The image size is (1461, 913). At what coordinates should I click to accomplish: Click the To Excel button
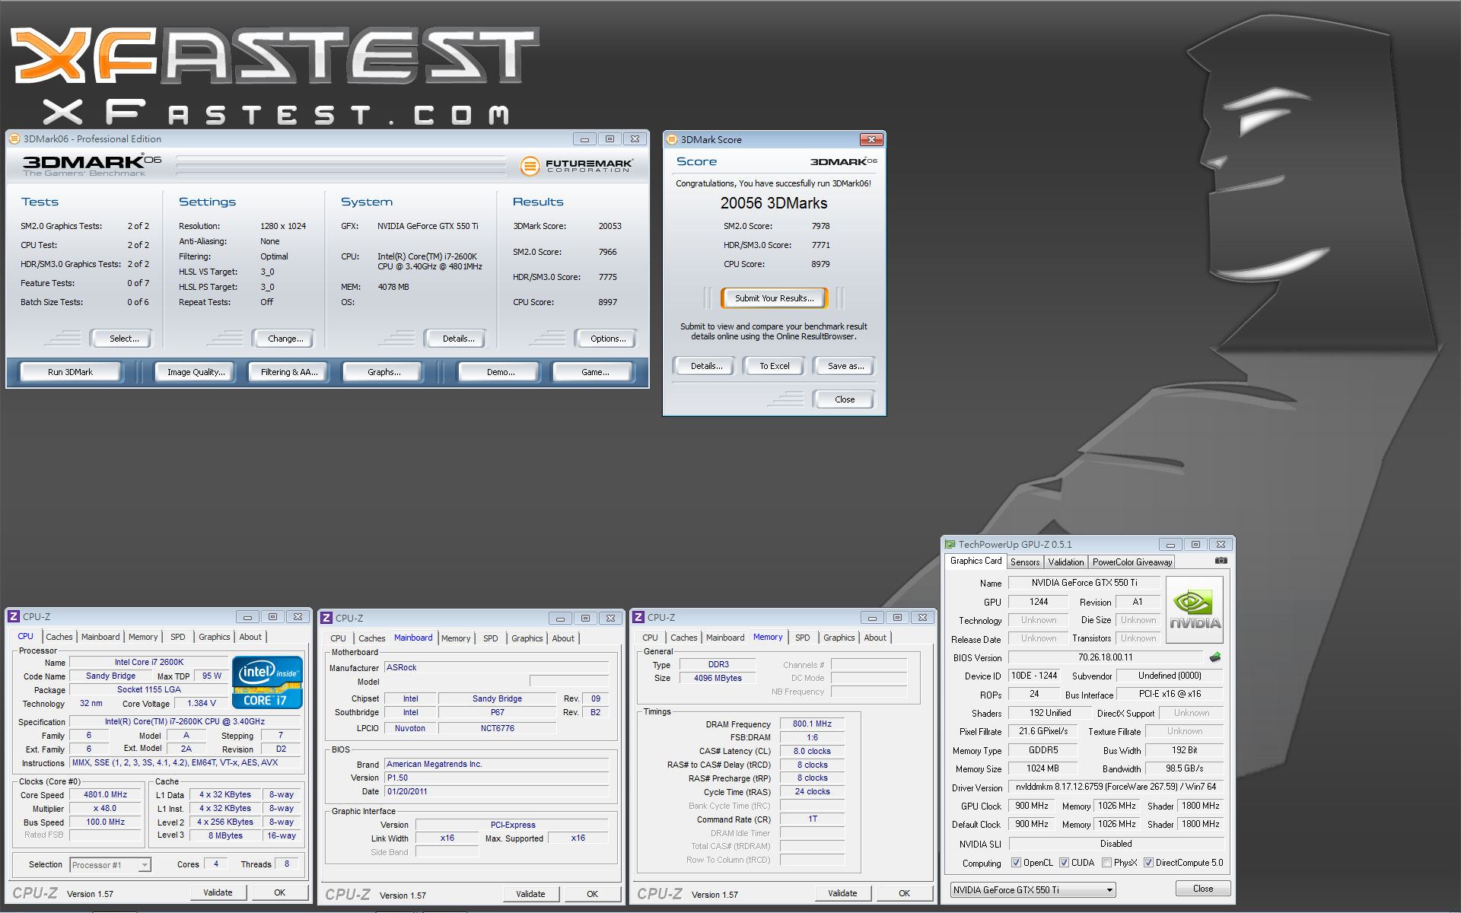774,366
